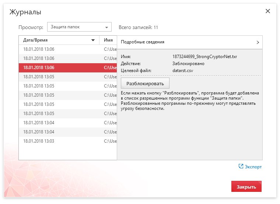Close the Журналы dialog with the X icon
Screen dimensions: 280x204
(x=268, y=11)
